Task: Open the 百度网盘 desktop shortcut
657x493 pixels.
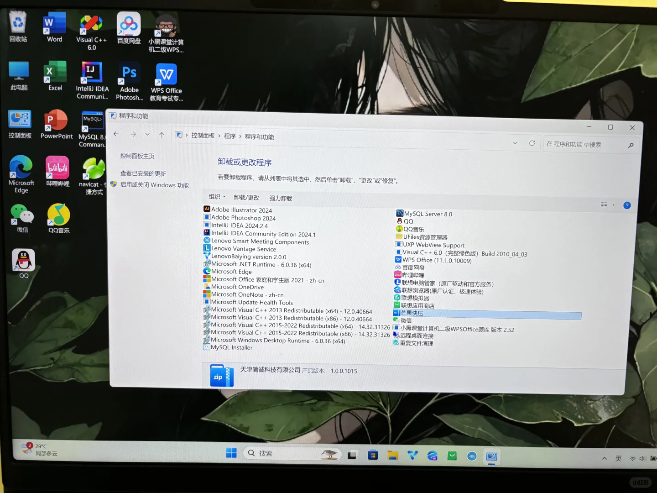Action: (x=129, y=28)
